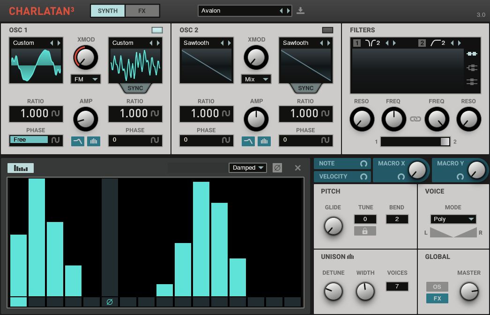Click the filter 1-2 balance slider
The width and height of the screenshot is (490, 315).
(x=416, y=142)
